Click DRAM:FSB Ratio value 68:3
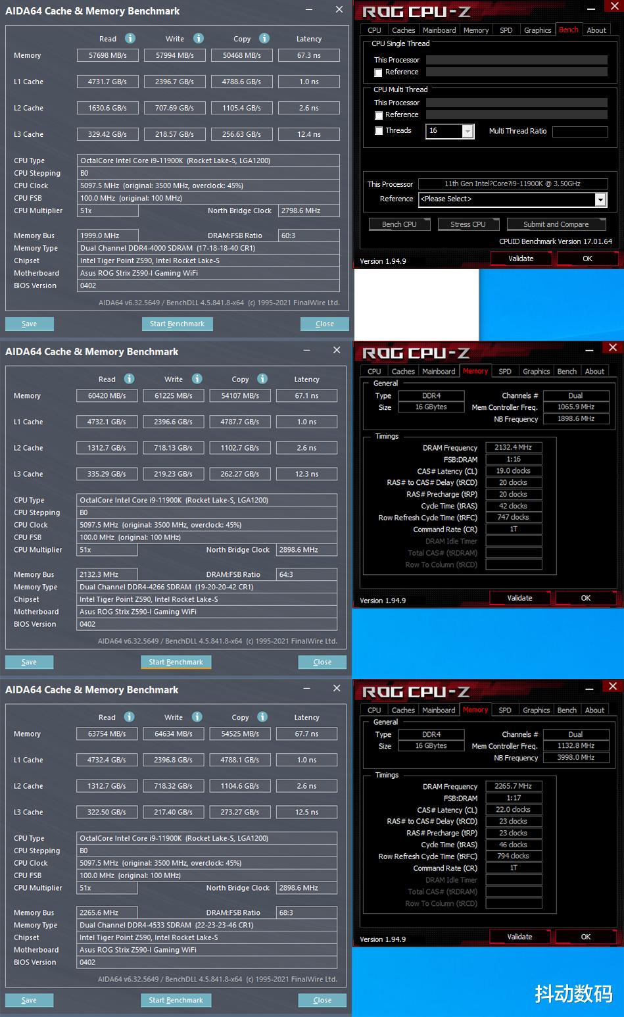 point(307,912)
